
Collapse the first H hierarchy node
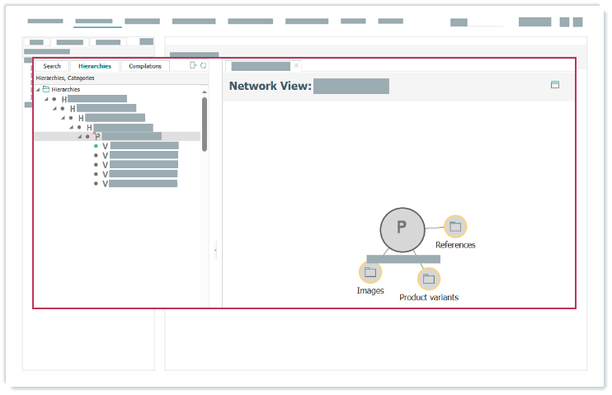coord(46,99)
